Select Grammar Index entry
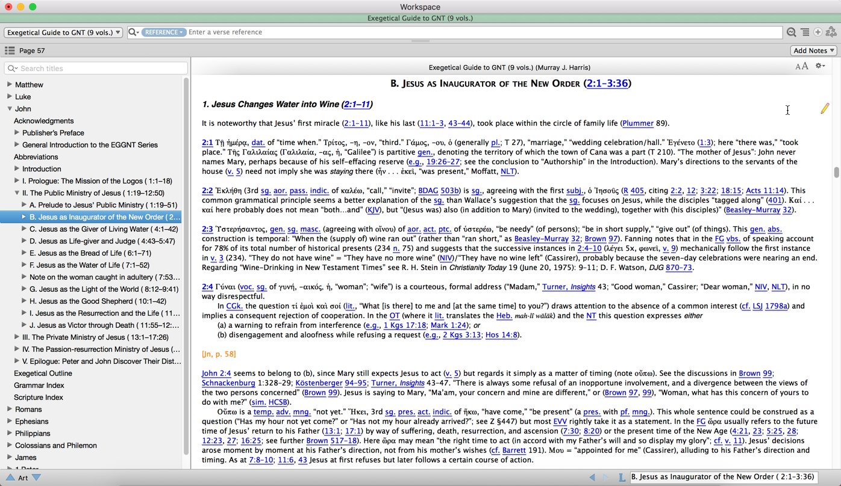The image size is (841, 486). click(x=39, y=386)
